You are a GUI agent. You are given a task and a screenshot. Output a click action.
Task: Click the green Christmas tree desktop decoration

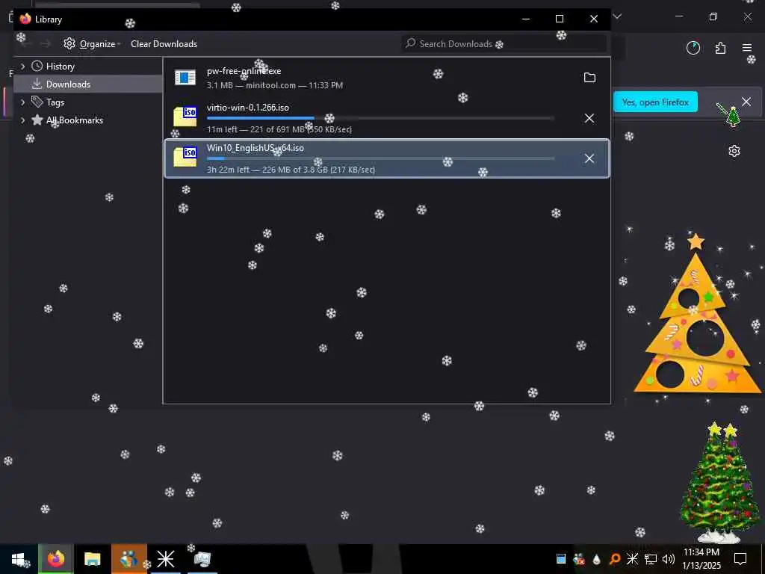pos(720,484)
